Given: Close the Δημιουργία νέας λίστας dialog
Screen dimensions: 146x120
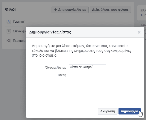Looking at the screenshot, I should coord(139,32).
